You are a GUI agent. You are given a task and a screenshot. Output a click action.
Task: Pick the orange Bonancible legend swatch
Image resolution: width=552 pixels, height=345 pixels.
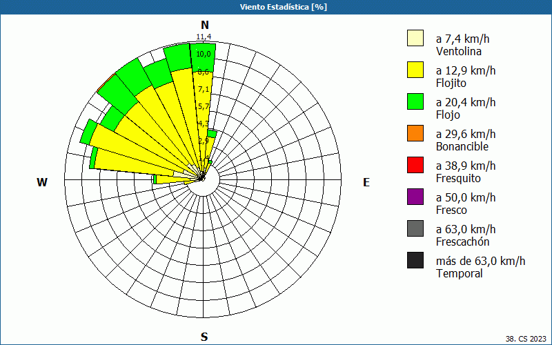pyautogui.click(x=415, y=133)
